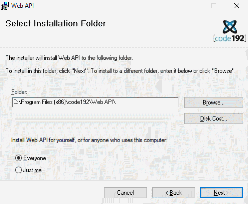Viewport: 248px width, 204px height.
Task: Click the Select Installation Folder heading
Action: [x=56, y=23]
